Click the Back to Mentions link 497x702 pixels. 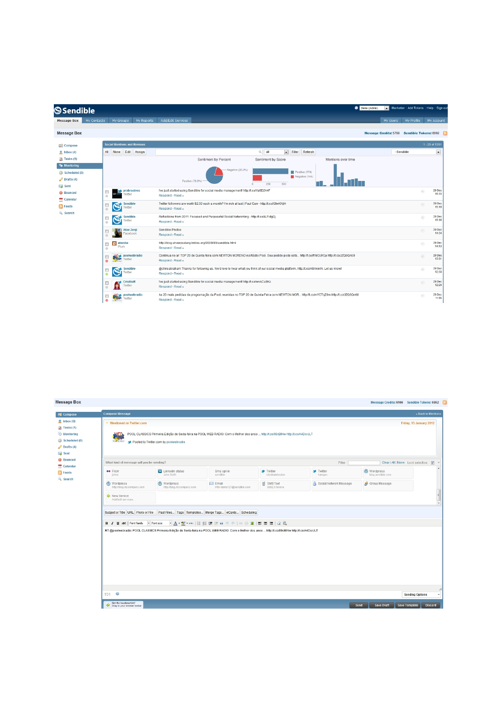(x=429, y=414)
